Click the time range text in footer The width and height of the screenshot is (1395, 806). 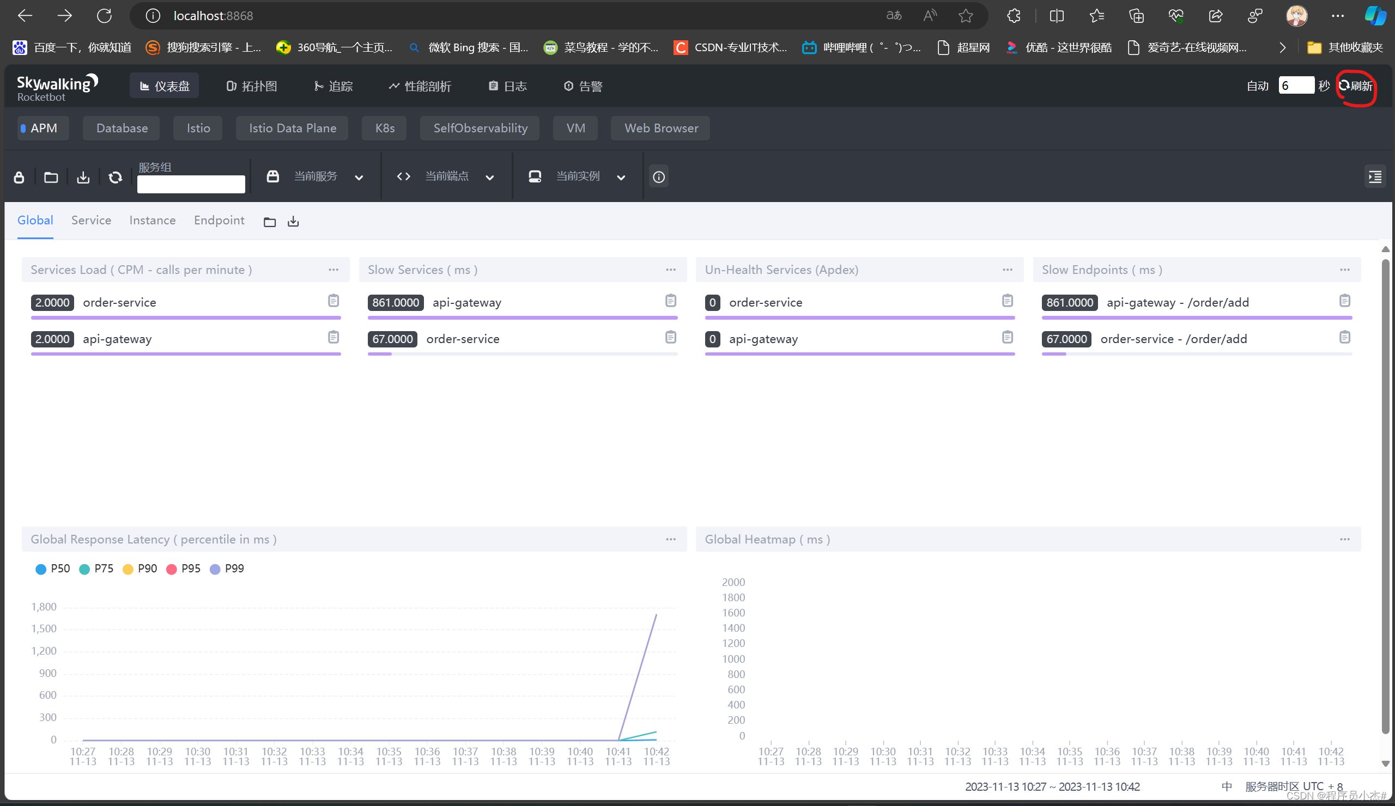pyautogui.click(x=1052, y=786)
